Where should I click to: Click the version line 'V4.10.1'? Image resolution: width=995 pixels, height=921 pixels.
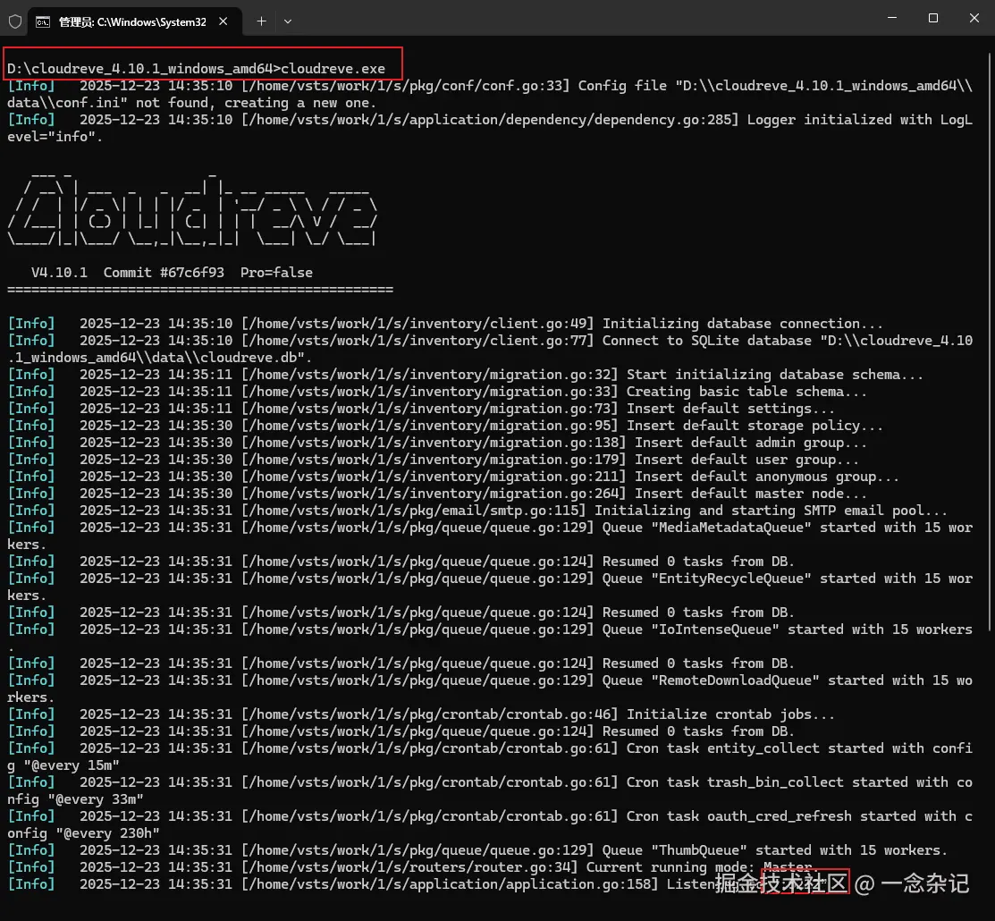click(59, 273)
